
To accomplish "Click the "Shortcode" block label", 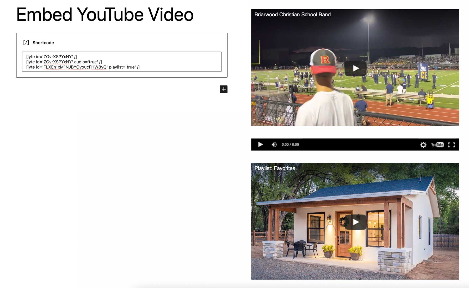I will 43,43.
